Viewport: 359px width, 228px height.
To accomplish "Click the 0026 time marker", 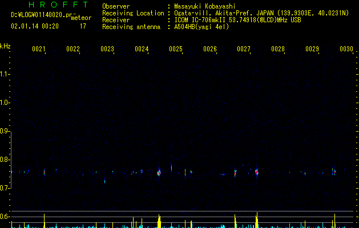I will click(x=210, y=49).
